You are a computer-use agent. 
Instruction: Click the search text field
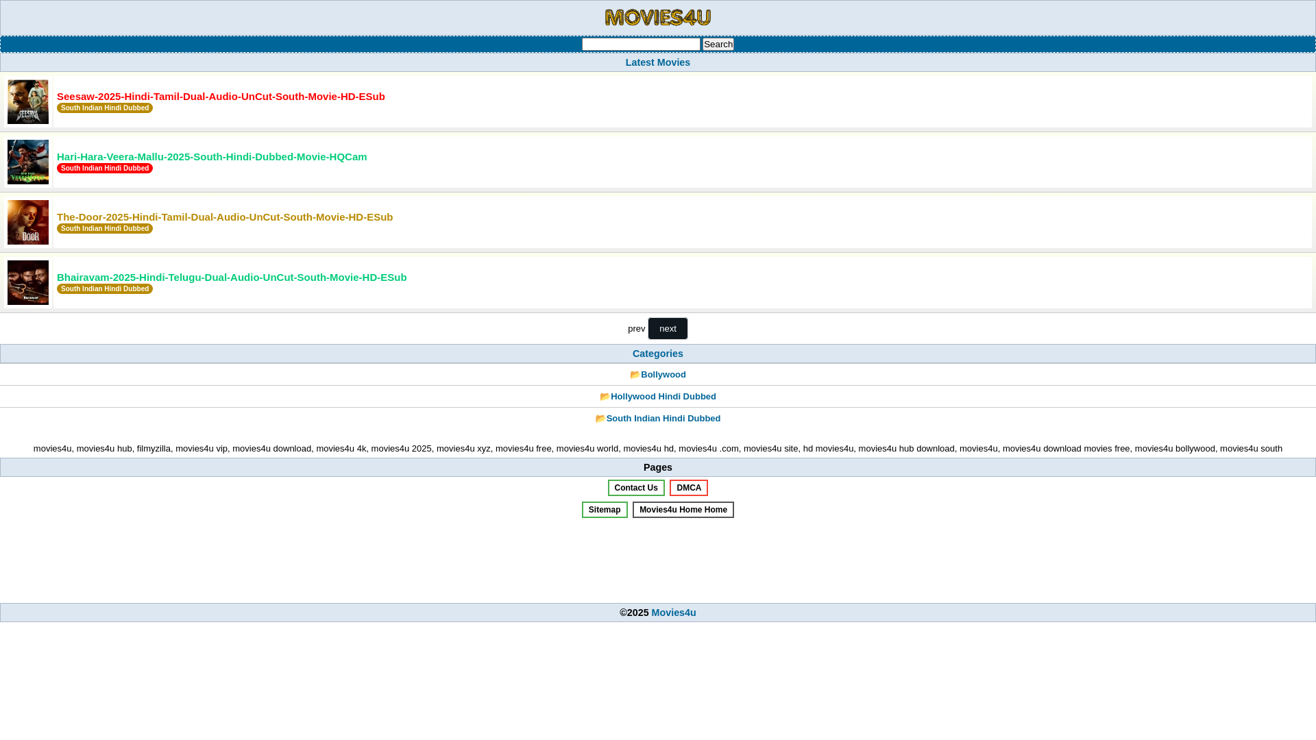(641, 44)
